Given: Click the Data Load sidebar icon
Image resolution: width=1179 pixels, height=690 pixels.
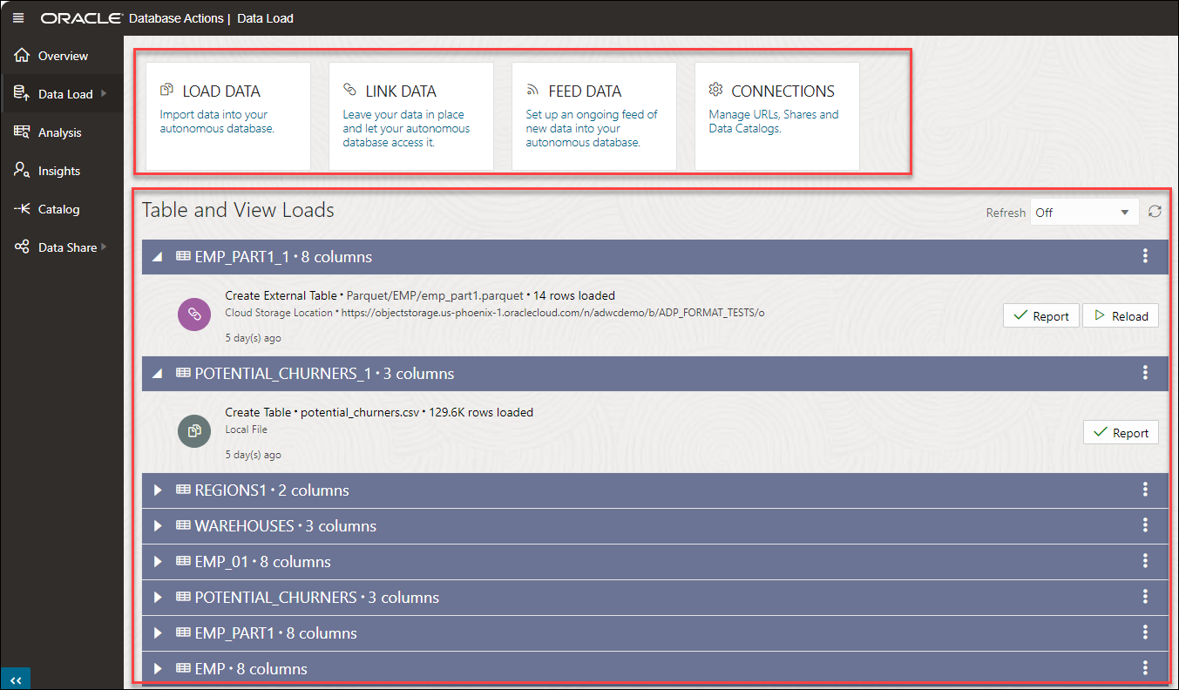Looking at the screenshot, I should 23,93.
